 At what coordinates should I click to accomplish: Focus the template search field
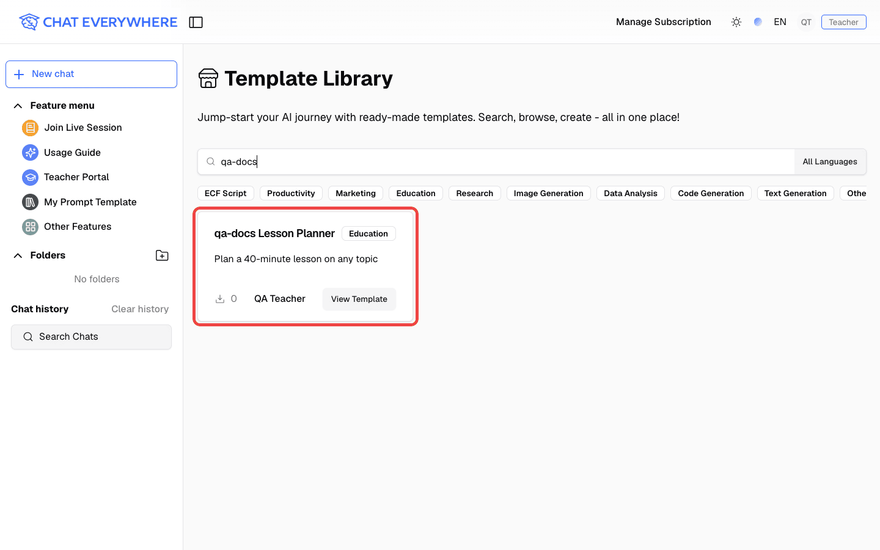[496, 162]
